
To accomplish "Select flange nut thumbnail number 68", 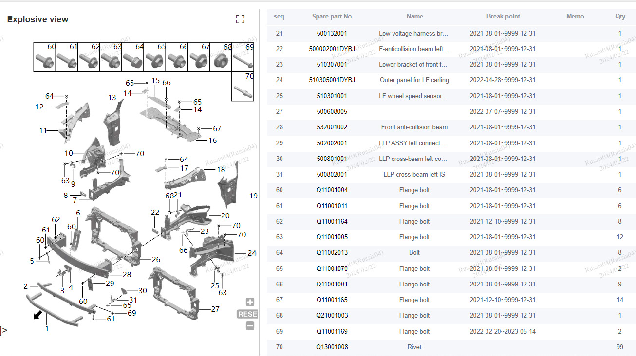I will pos(221,57).
